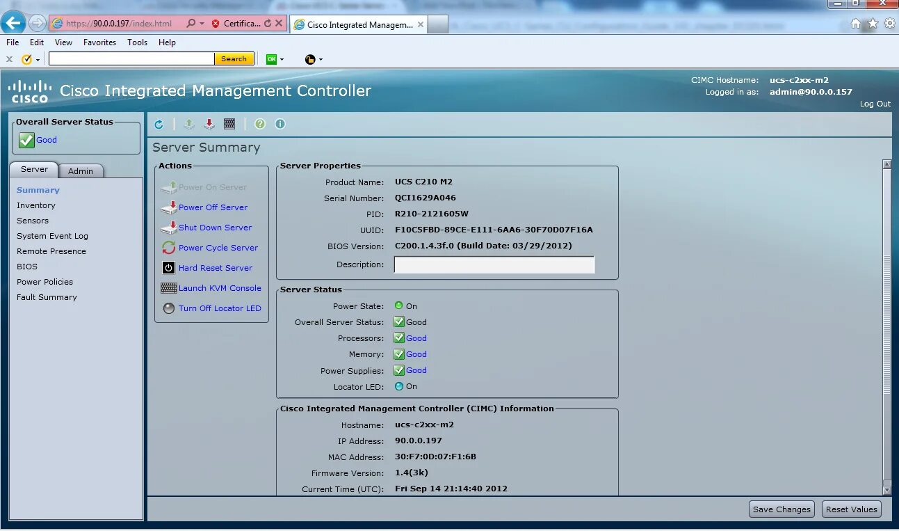Open dropdown beside the green OK icon
Viewport: 899px width, 531px height.
point(282,60)
